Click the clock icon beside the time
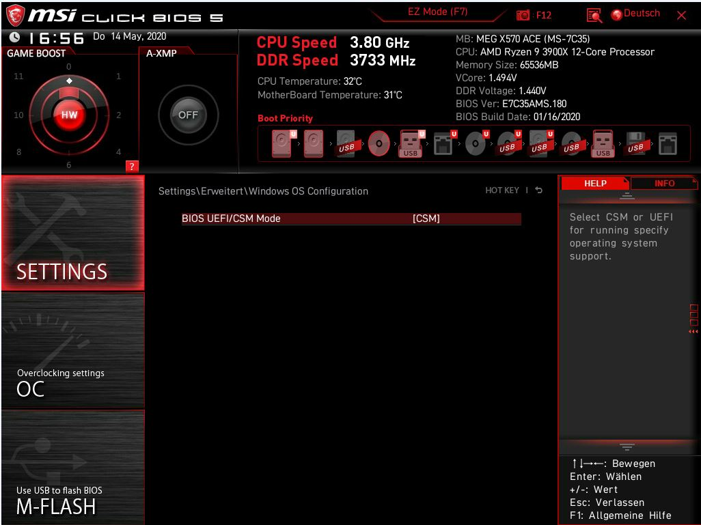The height and width of the screenshot is (525, 701). [x=15, y=37]
